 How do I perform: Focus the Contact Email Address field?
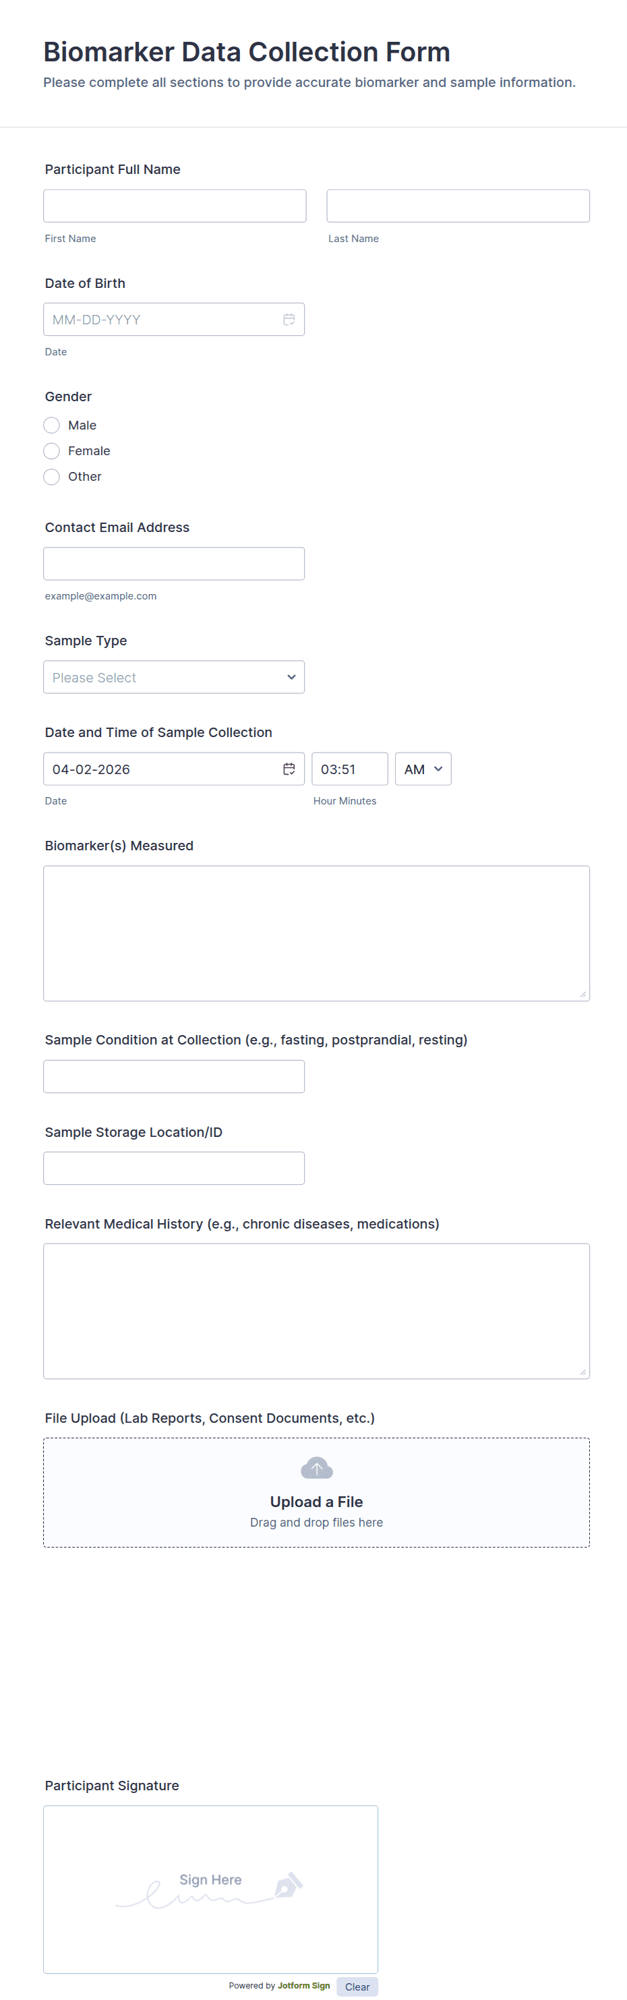[174, 564]
